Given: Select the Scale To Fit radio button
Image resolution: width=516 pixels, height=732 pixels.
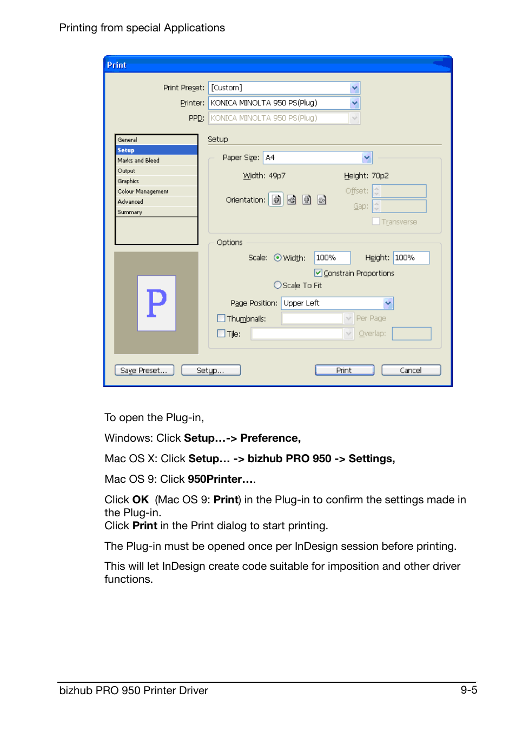Looking at the screenshot, I should click(x=277, y=285).
